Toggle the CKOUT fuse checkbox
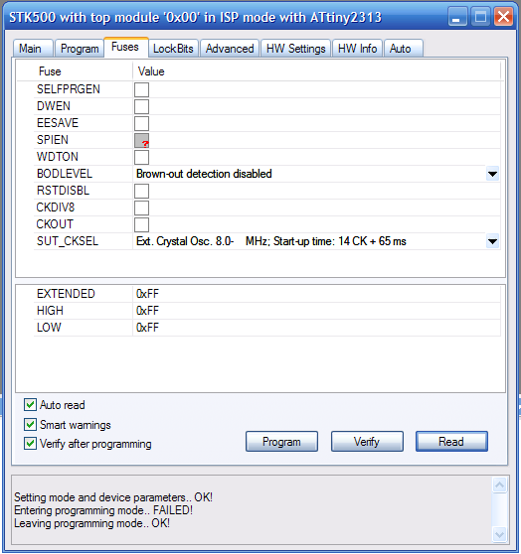The width and height of the screenshot is (521, 554). (x=141, y=224)
